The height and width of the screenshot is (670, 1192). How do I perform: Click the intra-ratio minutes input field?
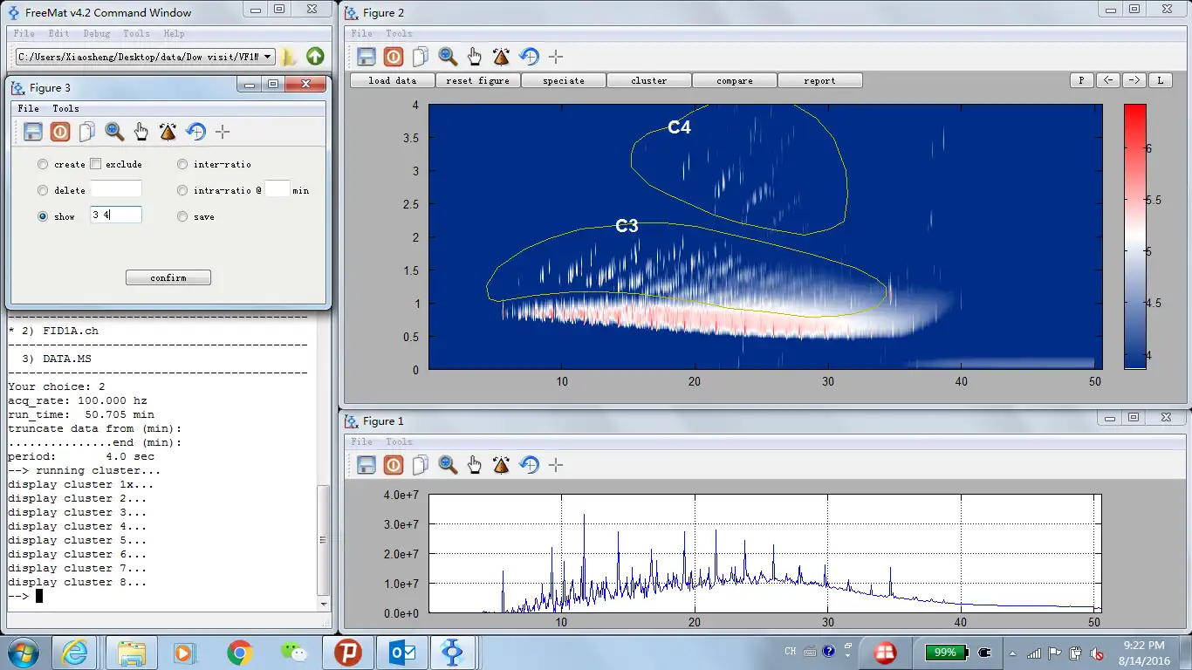pyautogui.click(x=277, y=188)
